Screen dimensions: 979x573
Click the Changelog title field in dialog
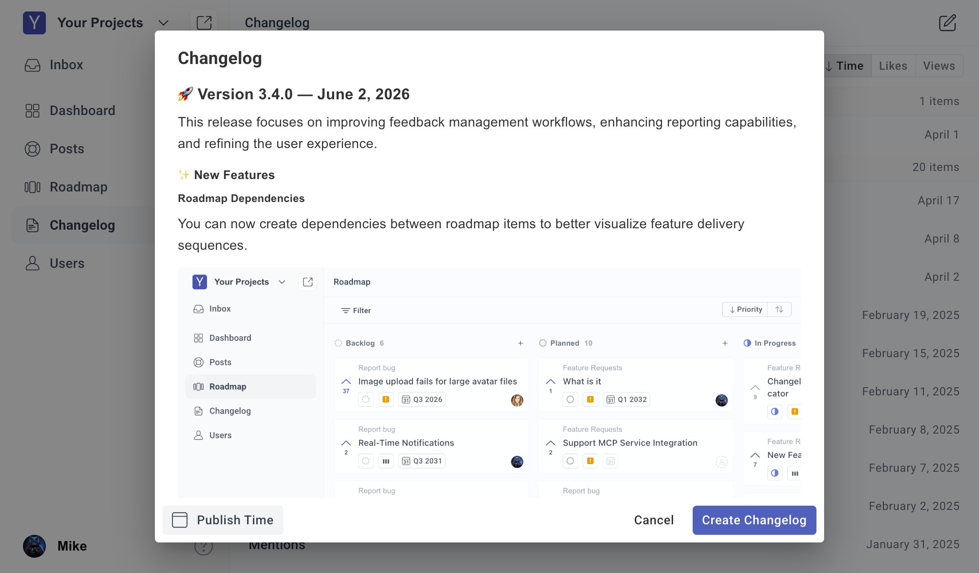pyautogui.click(x=220, y=58)
